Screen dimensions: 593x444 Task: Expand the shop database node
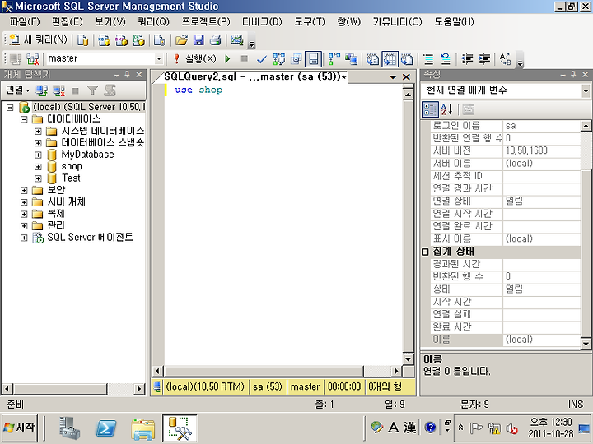pyautogui.click(x=38, y=166)
